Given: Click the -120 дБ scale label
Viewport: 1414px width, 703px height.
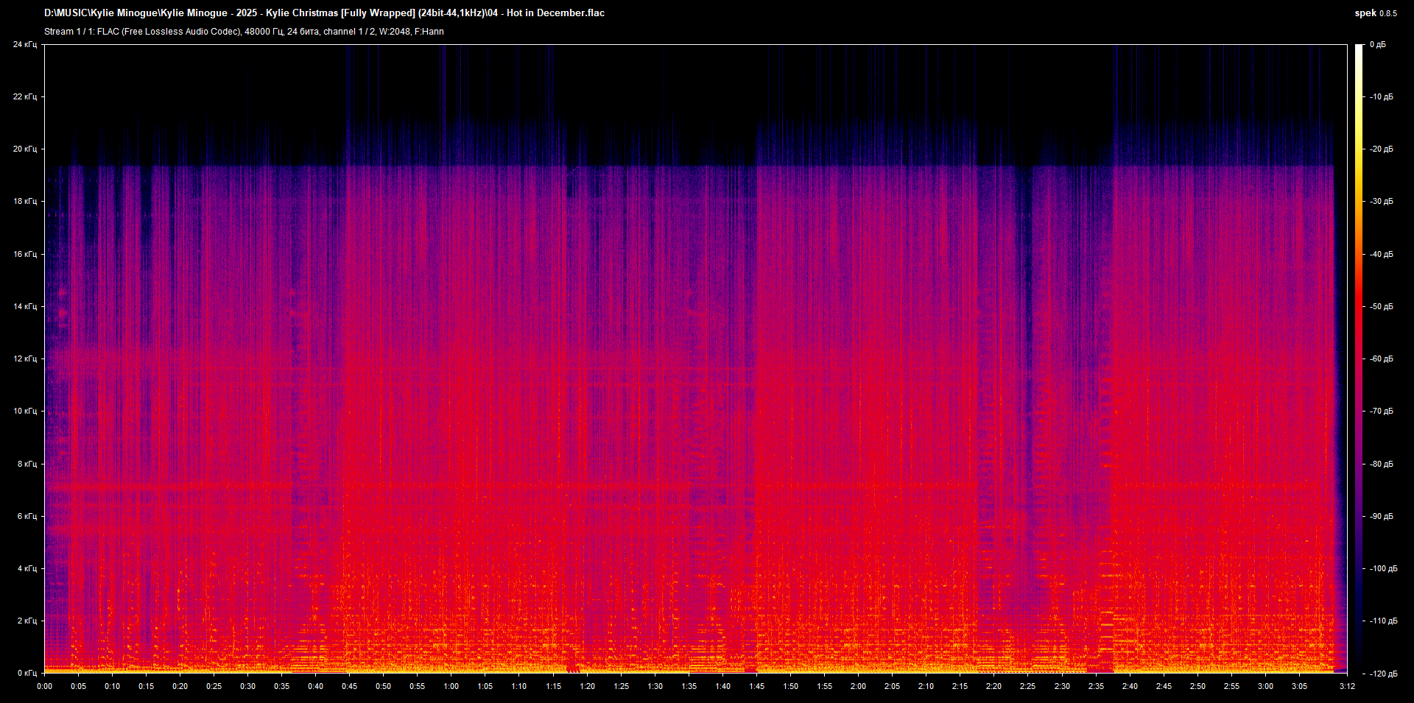Looking at the screenshot, I should click(1382, 674).
